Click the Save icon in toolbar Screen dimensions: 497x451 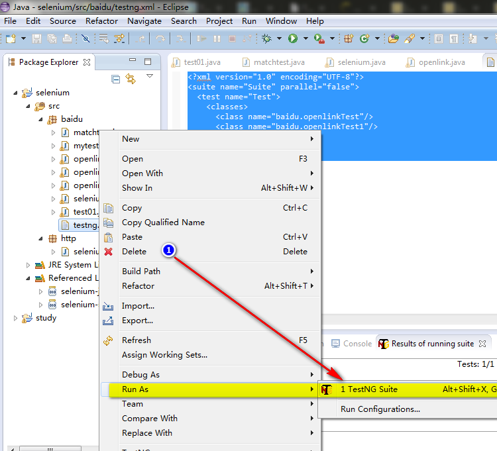coord(36,39)
